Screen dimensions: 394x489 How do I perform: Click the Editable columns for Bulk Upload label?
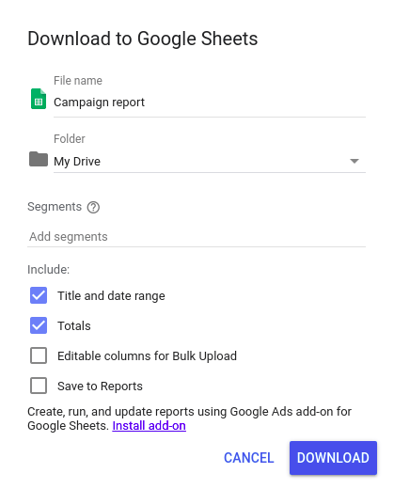point(147,356)
